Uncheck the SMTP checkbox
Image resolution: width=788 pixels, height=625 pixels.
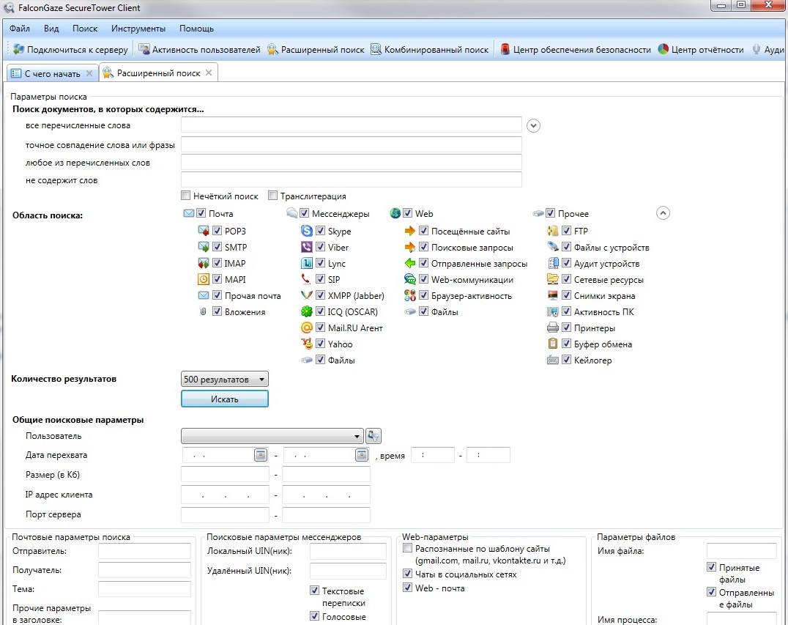coord(217,246)
